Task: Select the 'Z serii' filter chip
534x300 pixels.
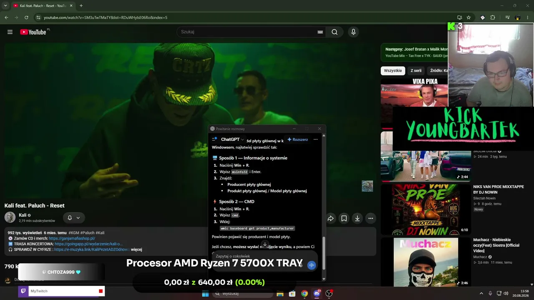Action: coord(416,71)
